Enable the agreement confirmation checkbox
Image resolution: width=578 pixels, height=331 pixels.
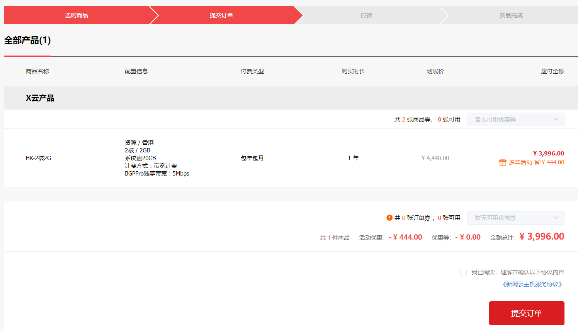pos(463,272)
